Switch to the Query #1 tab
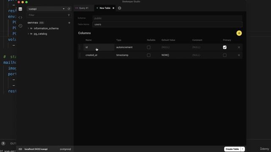The width and height of the screenshot is (271, 152). 84,8
